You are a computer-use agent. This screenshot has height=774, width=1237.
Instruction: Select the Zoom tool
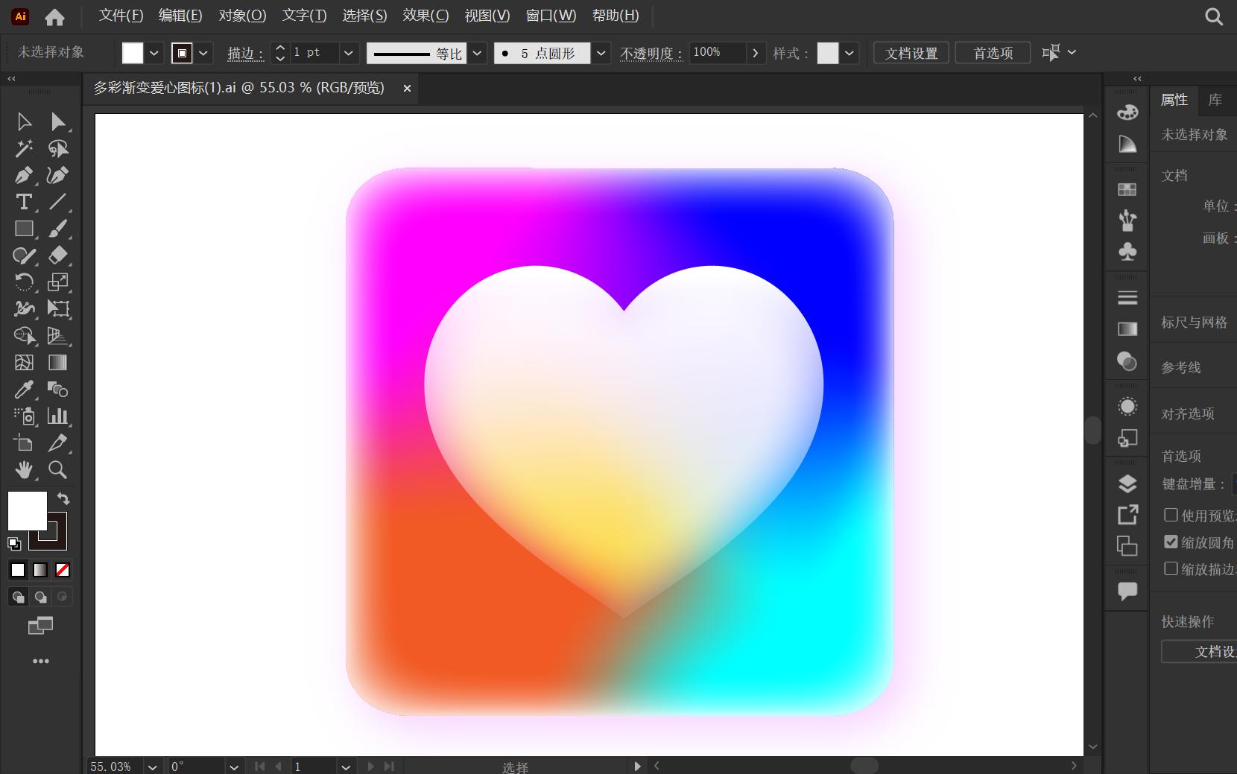57,469
